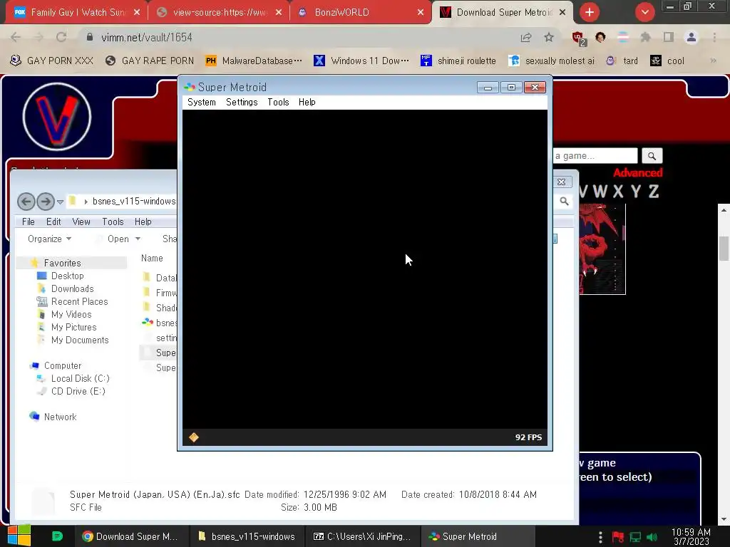730x547 pixels.
Task: Open the Organize dropdown in Explorer
Action: [49, 239]
